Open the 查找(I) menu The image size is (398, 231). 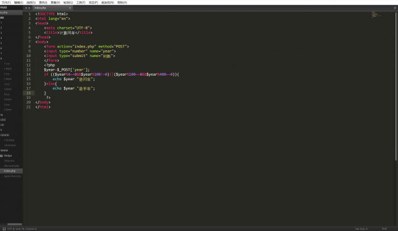[x=43, y=2]
